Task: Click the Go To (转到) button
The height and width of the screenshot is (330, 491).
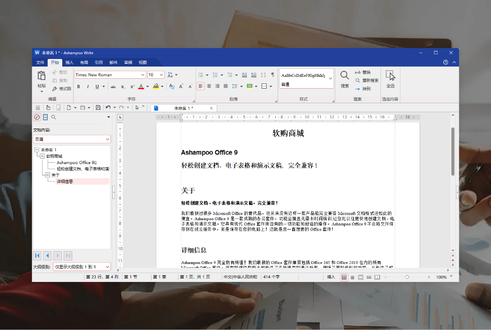Action: tap(363, 89)
